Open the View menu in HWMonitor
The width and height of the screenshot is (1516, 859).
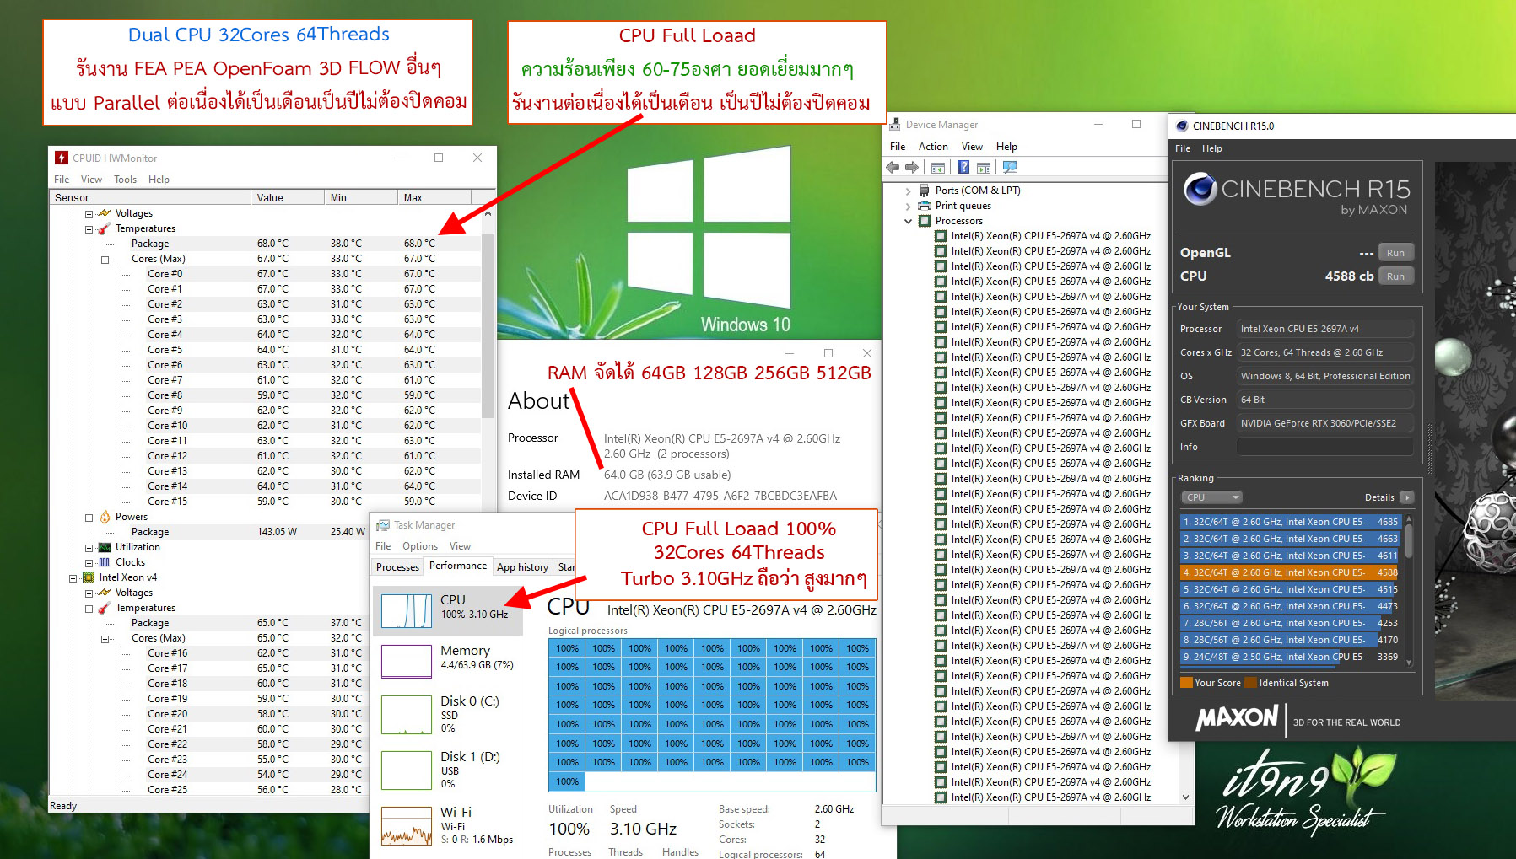pos(91,180)
